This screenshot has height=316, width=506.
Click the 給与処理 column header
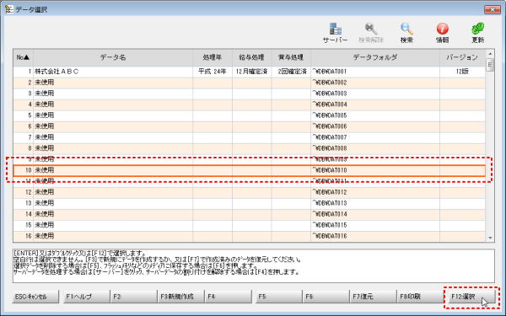251,57
